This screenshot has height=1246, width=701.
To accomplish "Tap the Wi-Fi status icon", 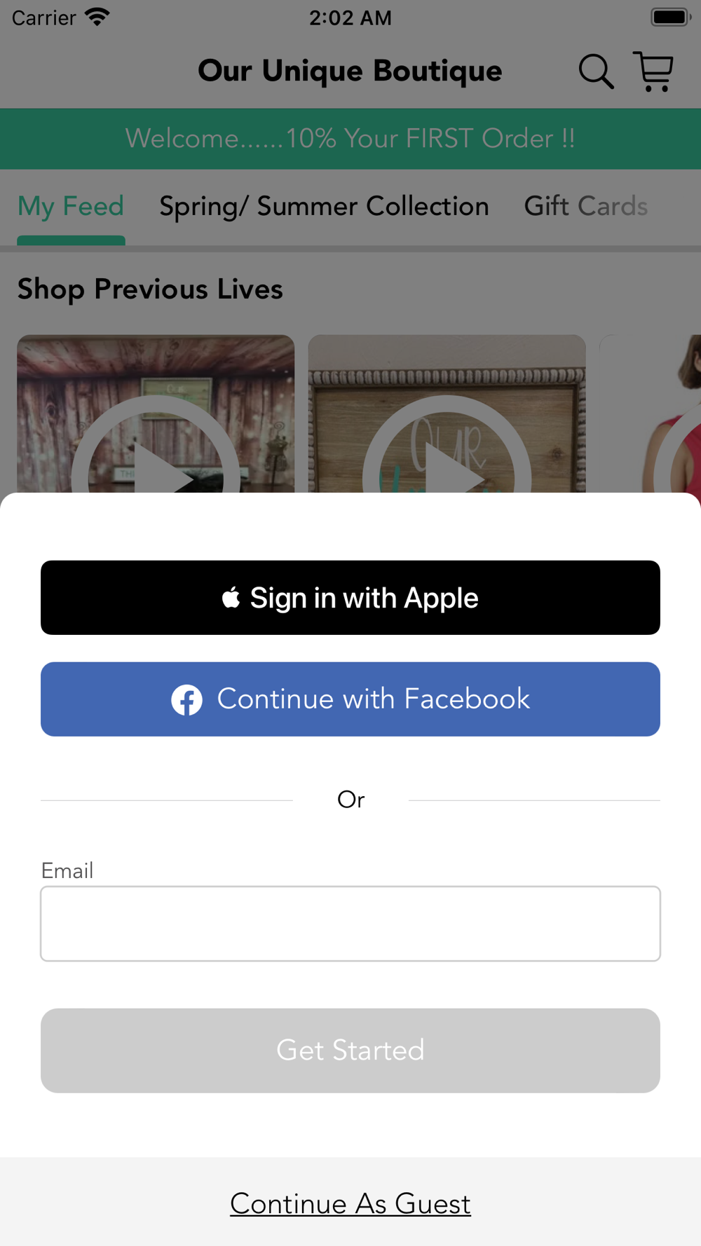I will [x=97, y=17].
